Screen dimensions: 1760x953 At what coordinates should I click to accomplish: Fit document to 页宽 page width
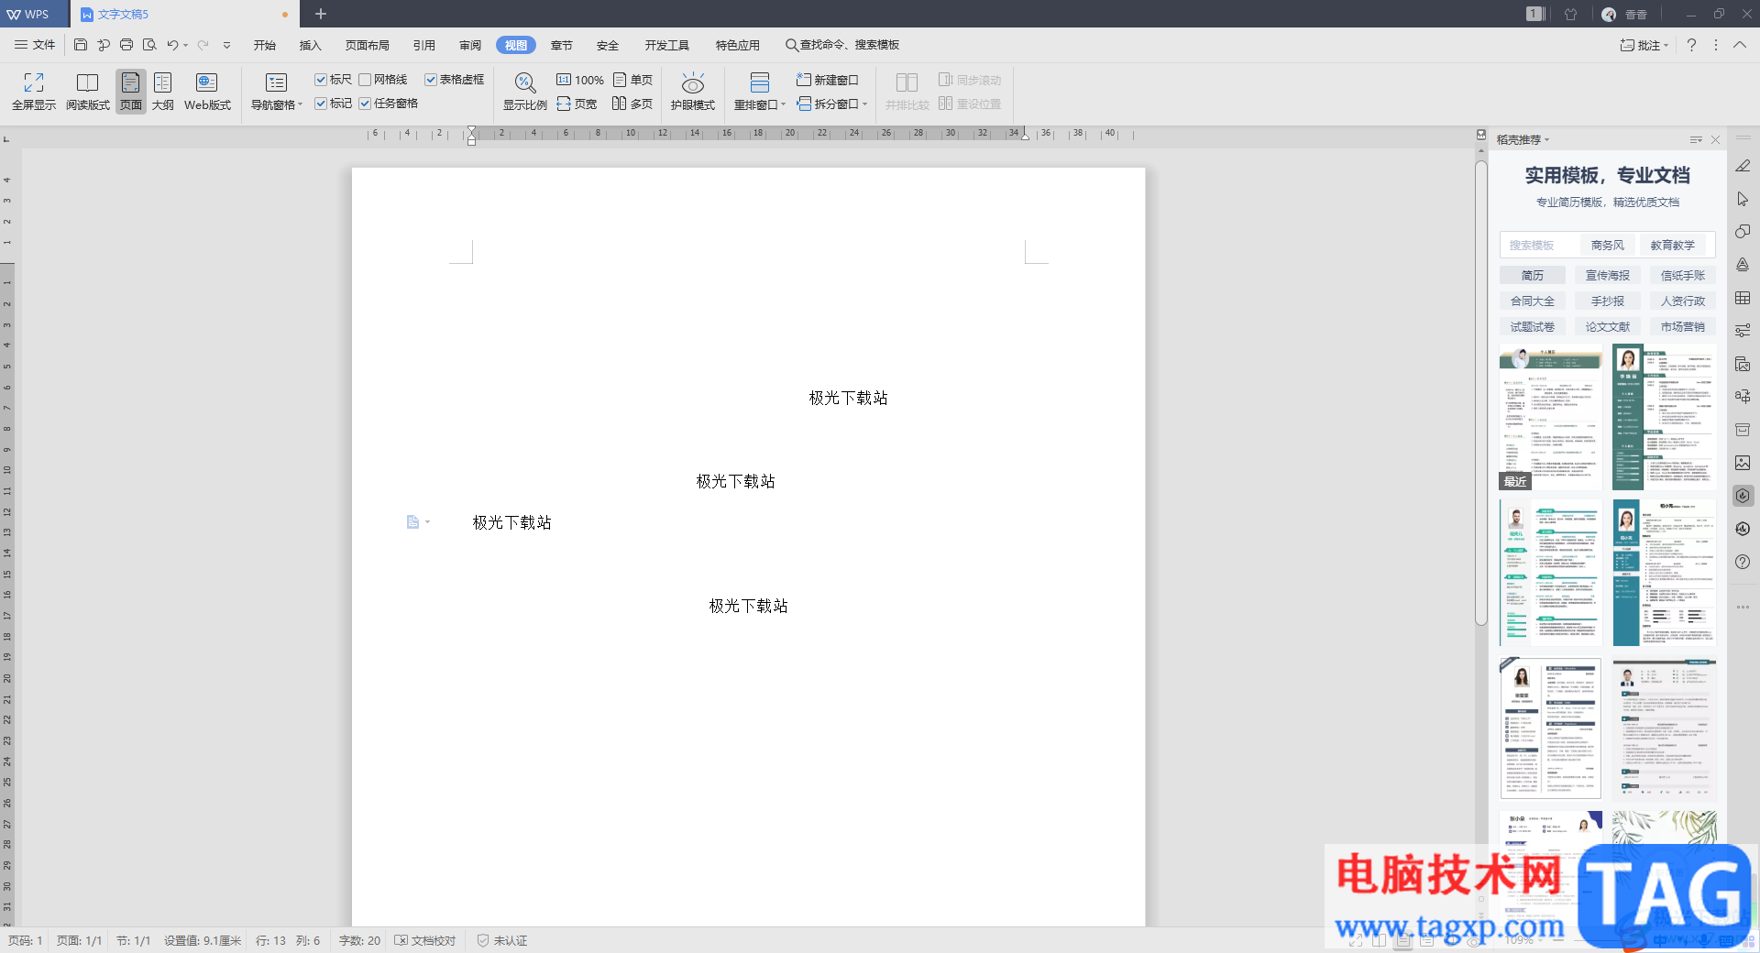coord(577,104)
